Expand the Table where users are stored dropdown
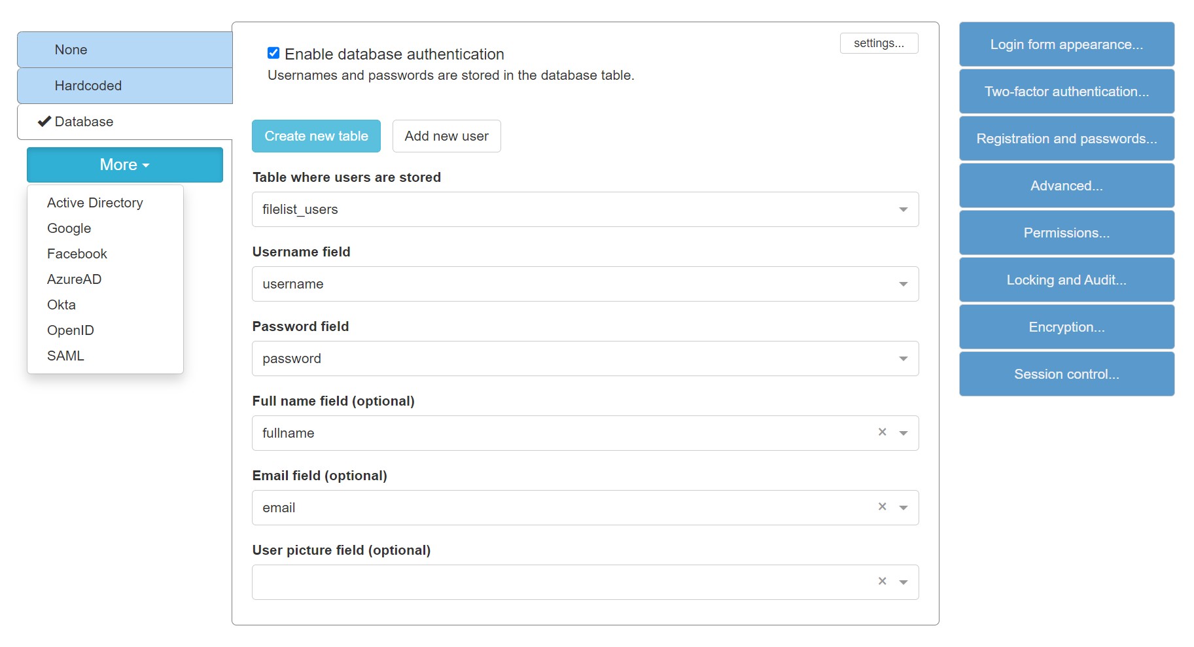Viewport: 1194px width, 647px height. [904, 209]
